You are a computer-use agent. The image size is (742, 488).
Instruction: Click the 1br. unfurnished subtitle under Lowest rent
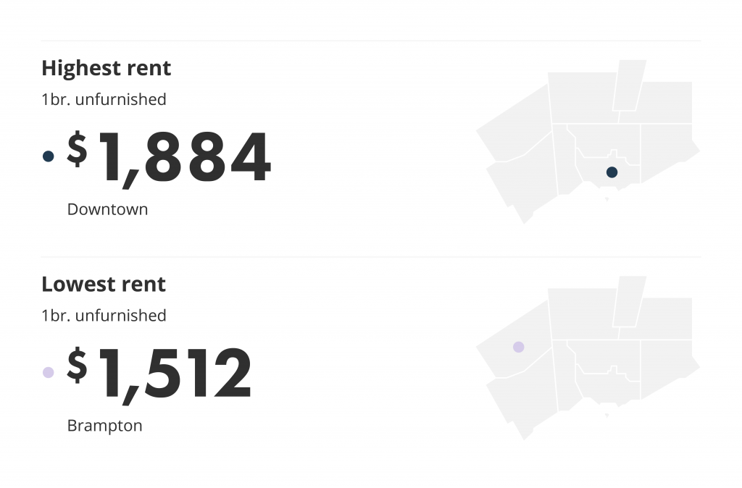point(104,316)
